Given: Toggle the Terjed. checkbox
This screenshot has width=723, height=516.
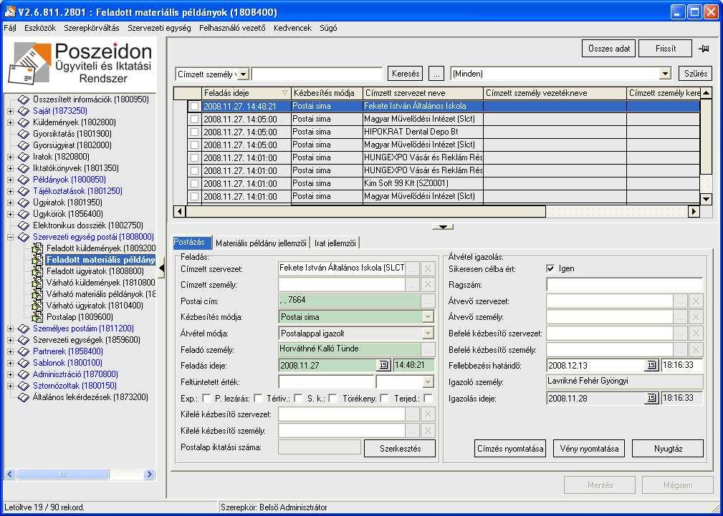Looking at the screenshot, I should tap(428, 398).
